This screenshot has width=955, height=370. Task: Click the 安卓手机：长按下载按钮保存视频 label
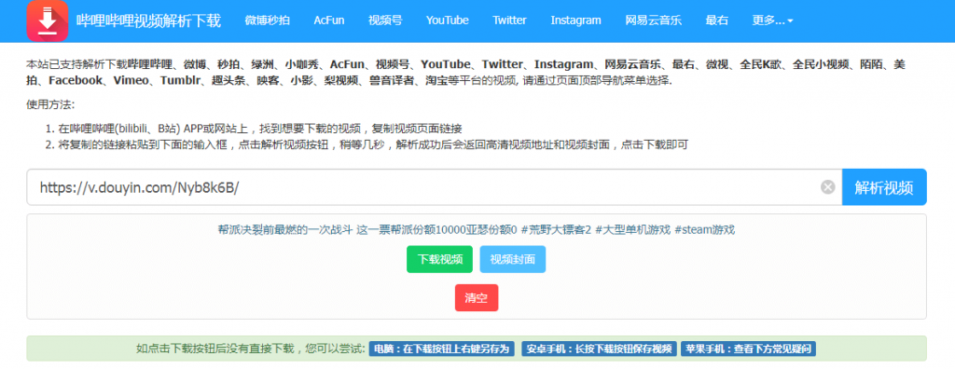coord(600,349)
